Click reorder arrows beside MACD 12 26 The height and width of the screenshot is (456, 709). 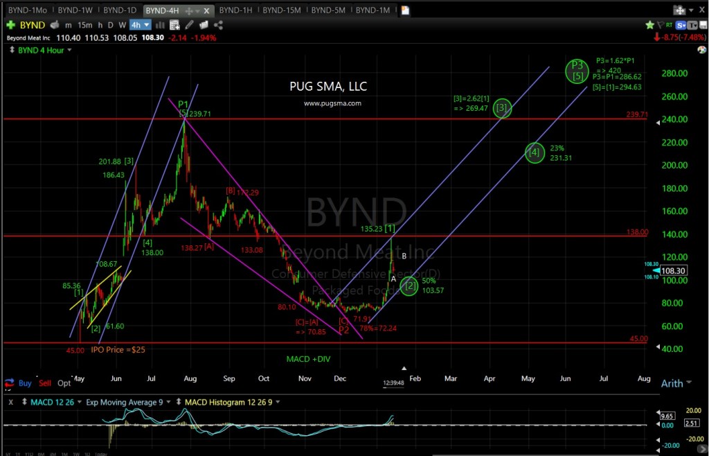coord(25,402)
